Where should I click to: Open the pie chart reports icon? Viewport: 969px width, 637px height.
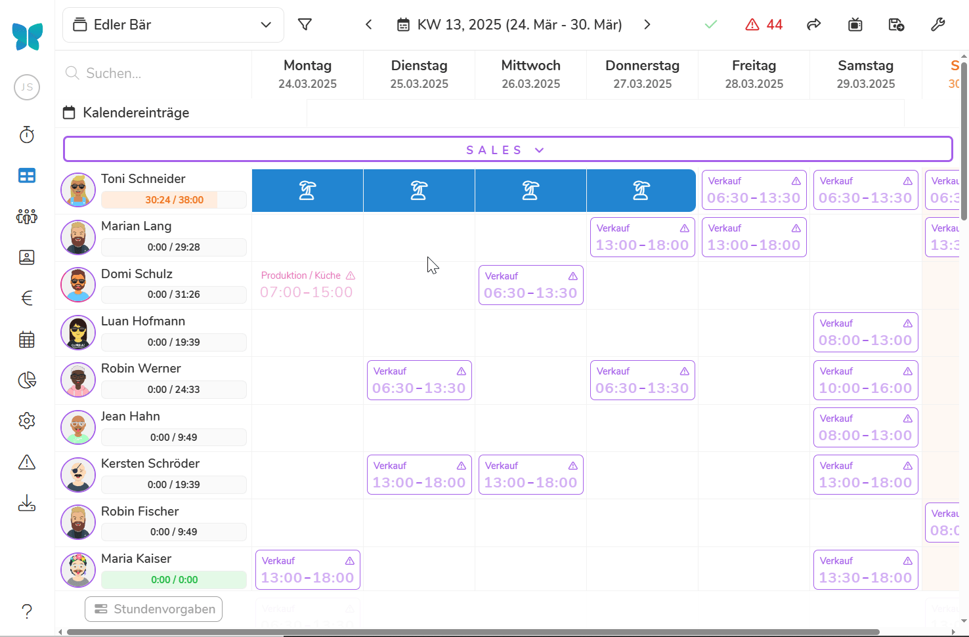[x=27, y=380]
